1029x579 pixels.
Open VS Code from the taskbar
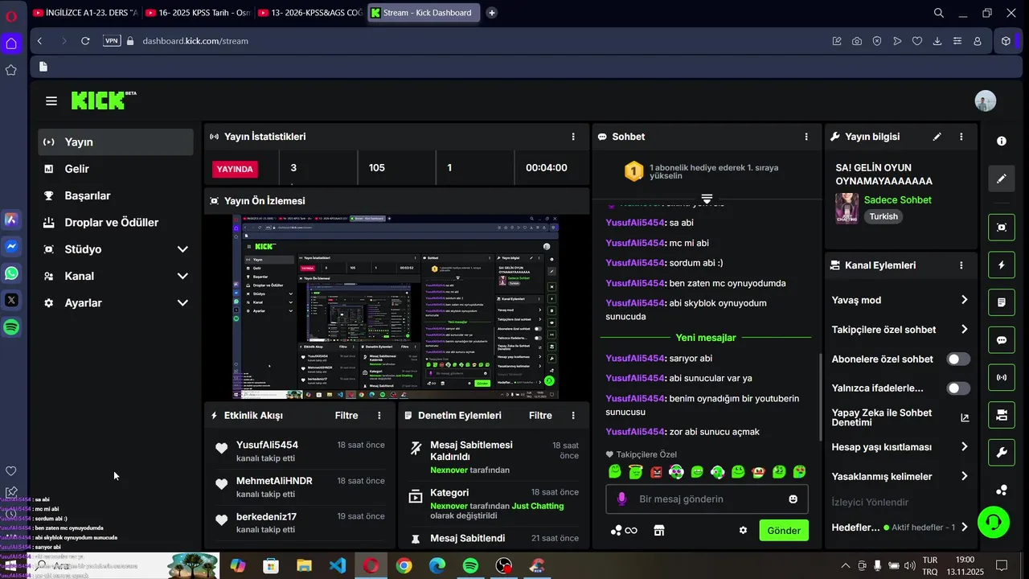point(338,566)
